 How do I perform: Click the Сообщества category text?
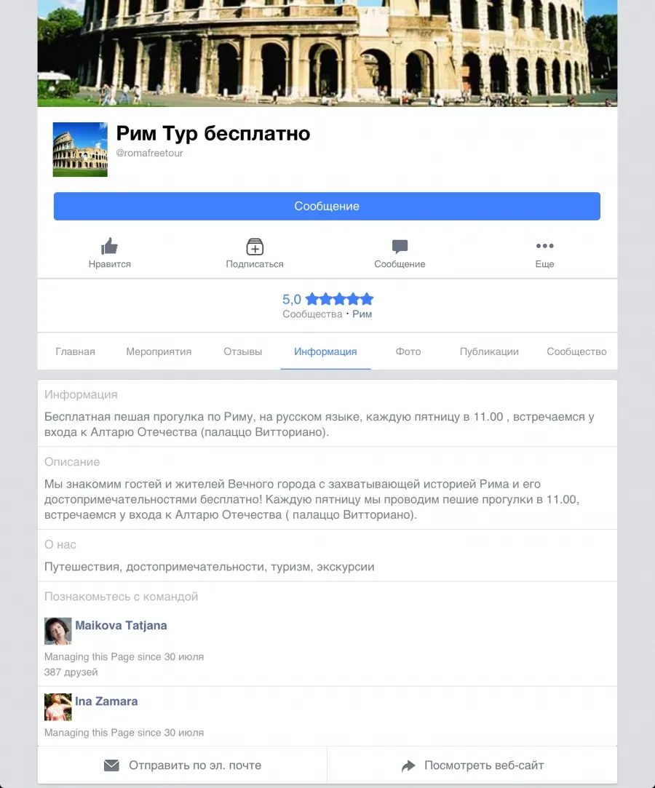(x=312, y=314)
